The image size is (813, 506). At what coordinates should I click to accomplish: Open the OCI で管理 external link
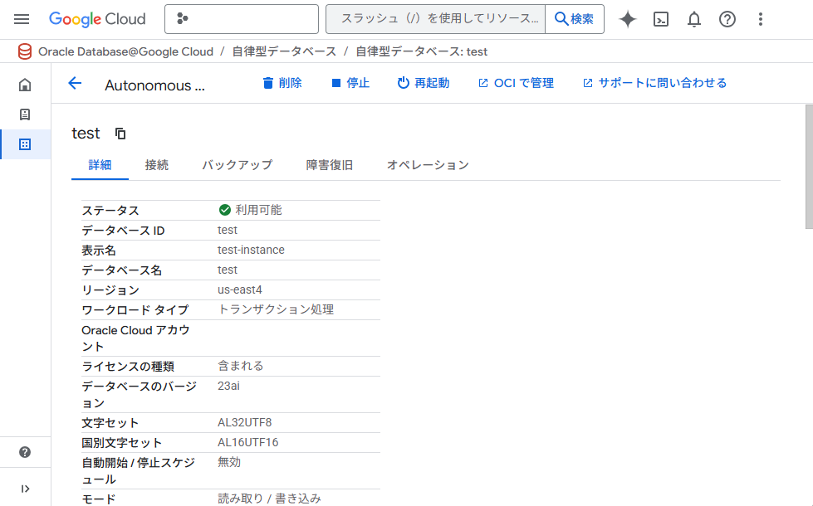[516, 83]
